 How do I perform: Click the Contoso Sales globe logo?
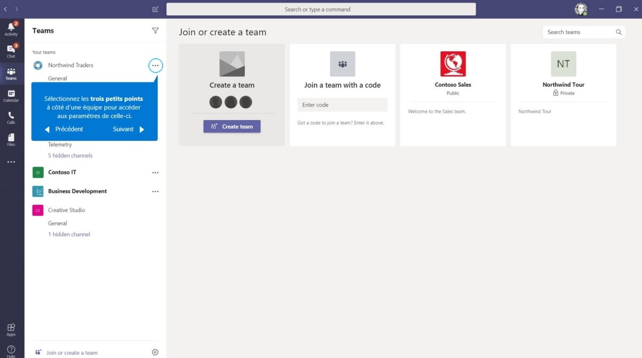click(x=453, y=64)
